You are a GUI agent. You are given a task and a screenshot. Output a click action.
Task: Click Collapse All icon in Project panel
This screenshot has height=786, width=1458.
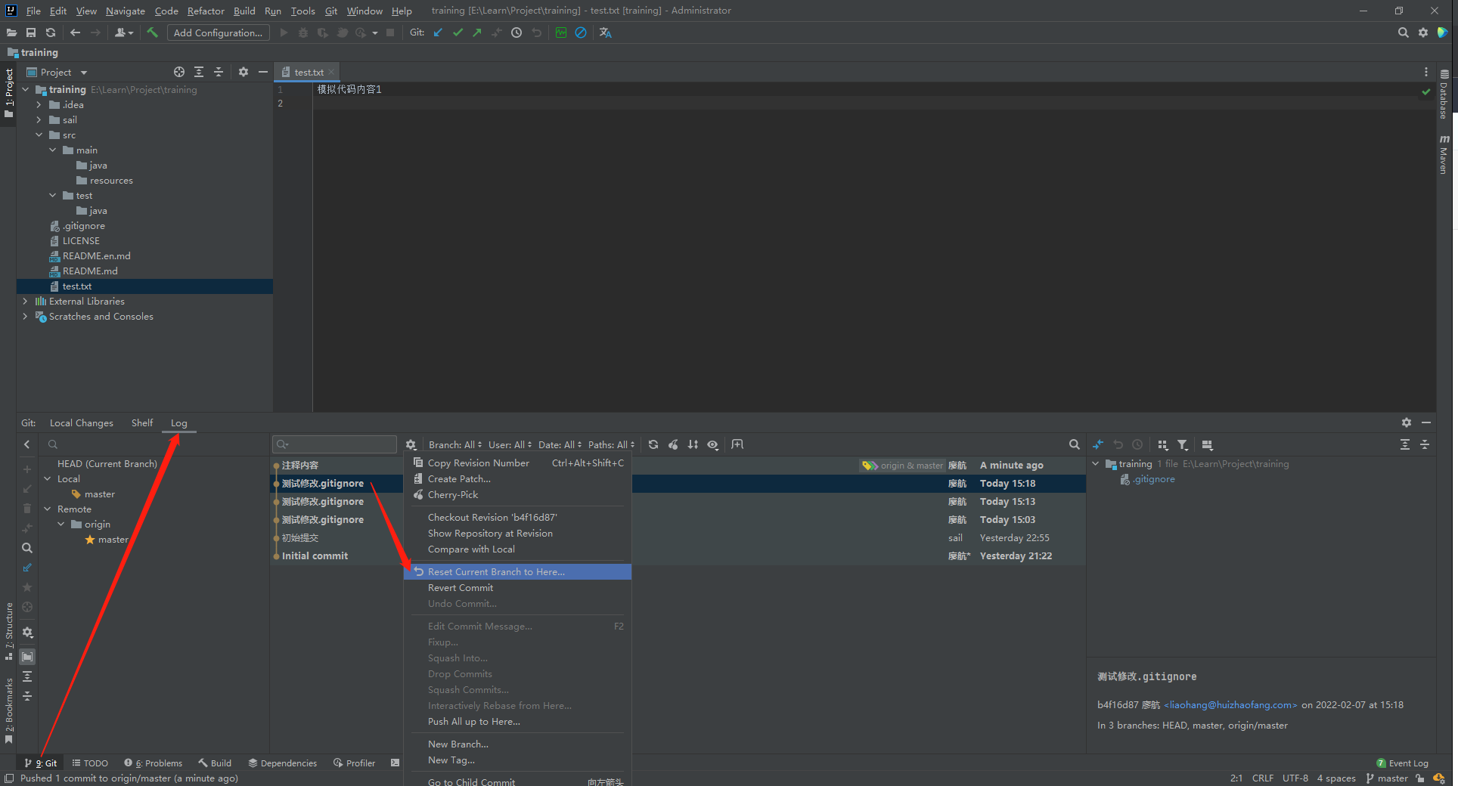(219, 72)
